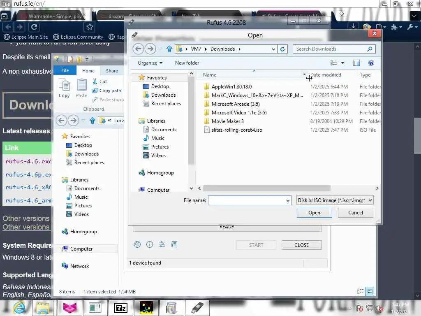Open Name column filter dropdown arrow
This screenshot has width=421, height=316.
pos(304,74)
